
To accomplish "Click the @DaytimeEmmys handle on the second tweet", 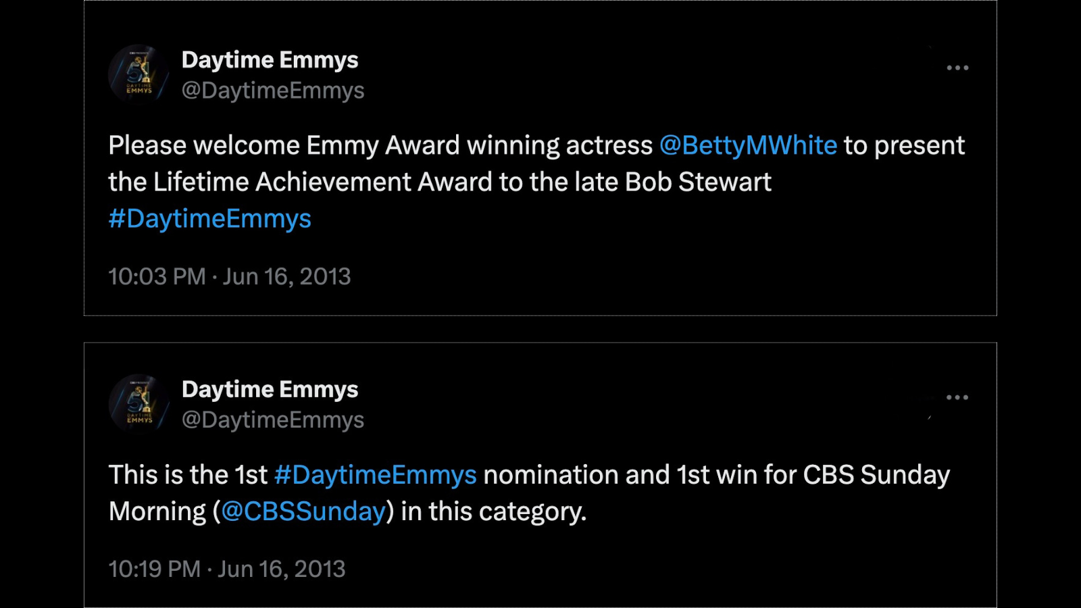I will [273, 420].
